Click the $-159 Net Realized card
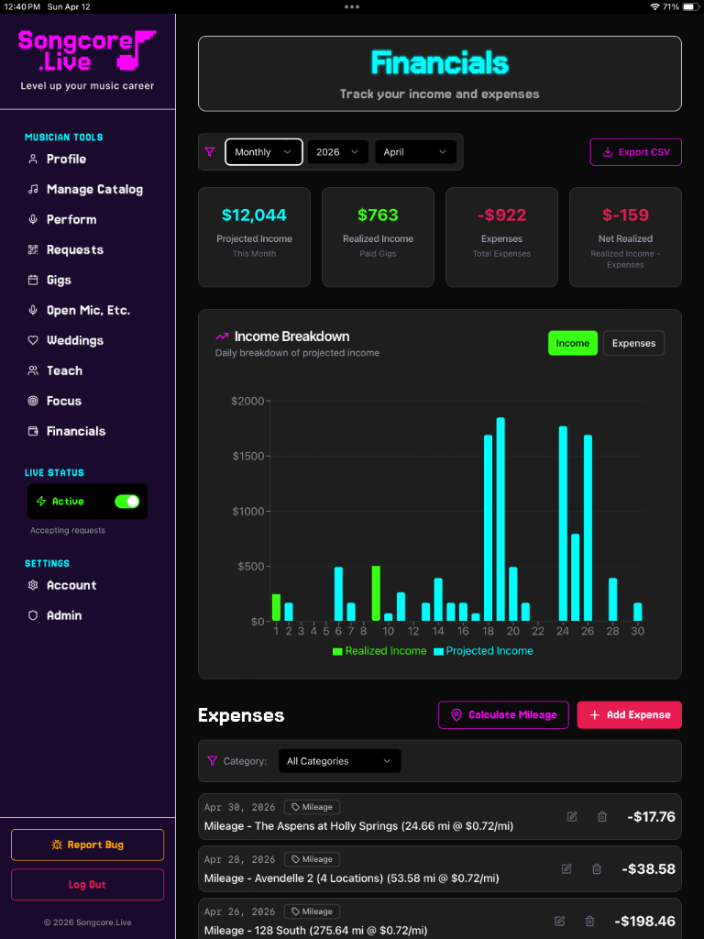 tap(625, 238)
